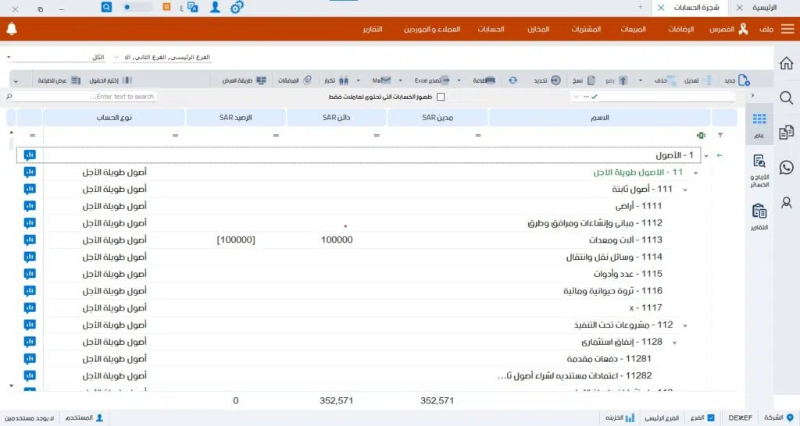
Task: Open WhatsApp icon in right sidebar
Action: coord(786,167)
